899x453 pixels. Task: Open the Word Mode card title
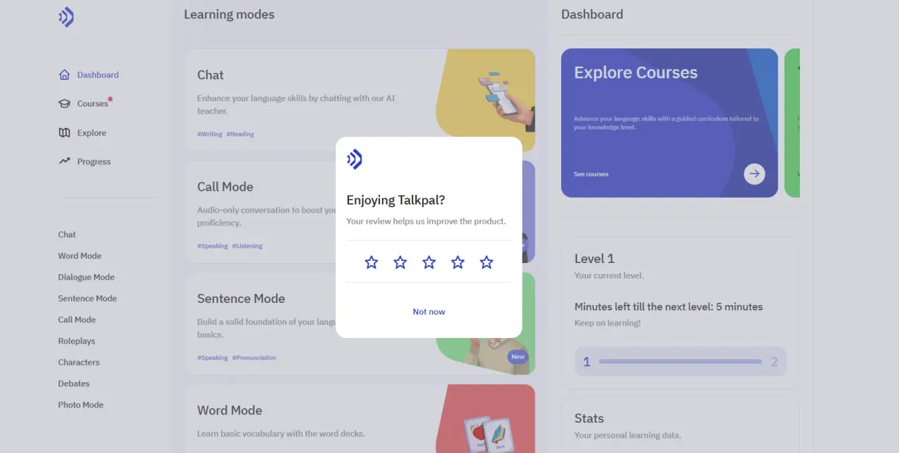tap(229, 410)
